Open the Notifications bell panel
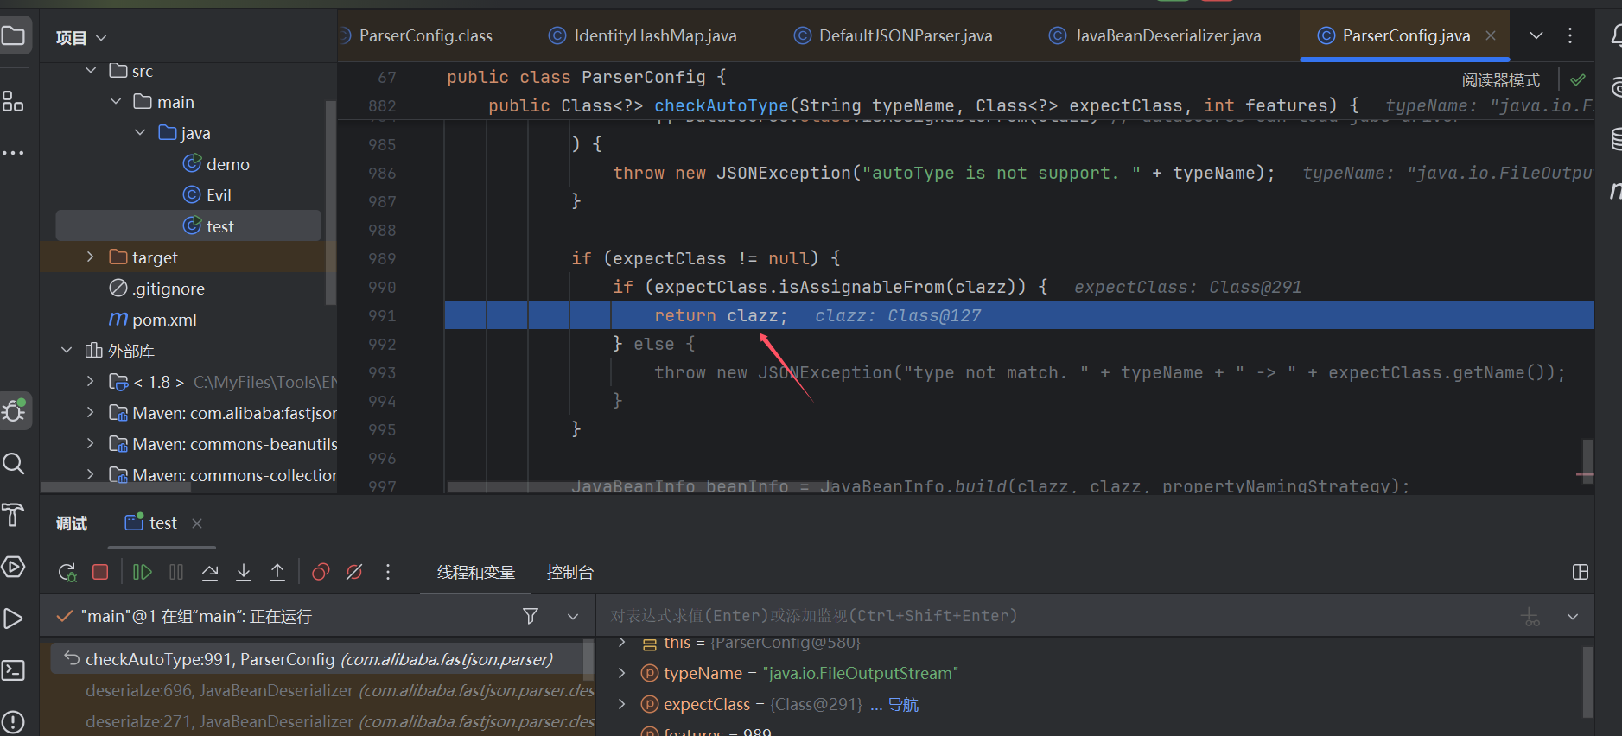Viewport: 1622px width, 736px height. 1615,35
